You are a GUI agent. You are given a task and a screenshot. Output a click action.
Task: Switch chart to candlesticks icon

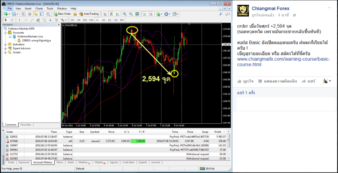pos(111,14)
